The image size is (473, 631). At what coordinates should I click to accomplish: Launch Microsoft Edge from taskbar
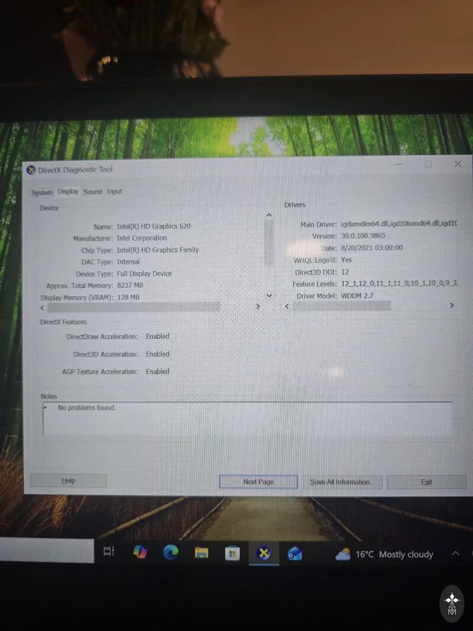click(x=170, y=552)
